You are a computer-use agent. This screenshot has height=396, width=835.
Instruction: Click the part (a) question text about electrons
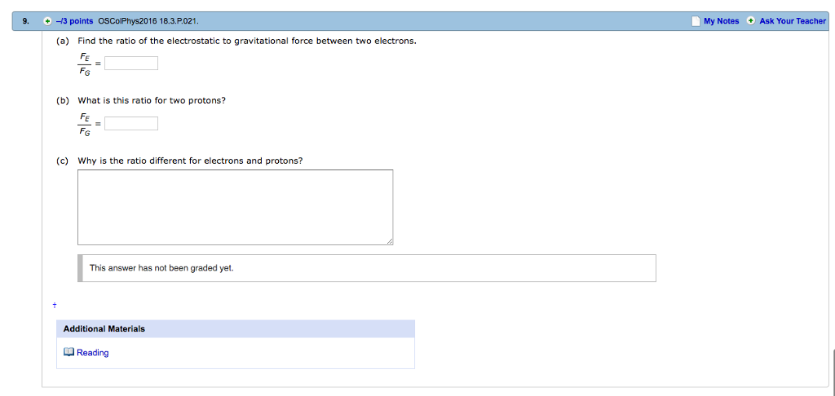pyautogui.click(x=247, y=40)
